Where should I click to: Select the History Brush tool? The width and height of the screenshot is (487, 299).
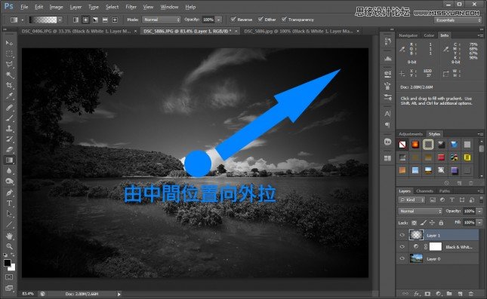9,139
